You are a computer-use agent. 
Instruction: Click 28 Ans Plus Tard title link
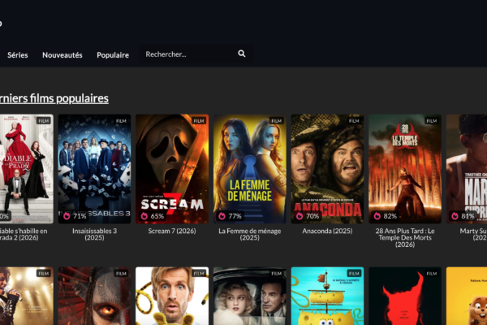[x=405, y=237]
